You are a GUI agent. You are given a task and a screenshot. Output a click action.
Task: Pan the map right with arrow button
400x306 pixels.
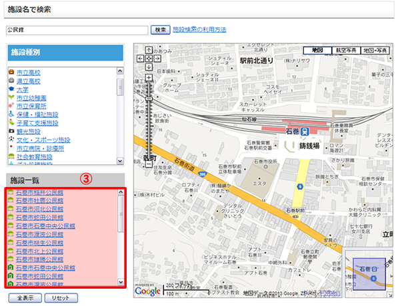coord(157,59)
